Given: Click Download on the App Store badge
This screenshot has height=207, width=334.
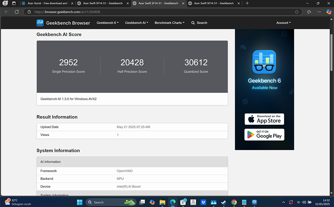Looking at the screenshot, I should pyautogui.click(x=264, y=119).
